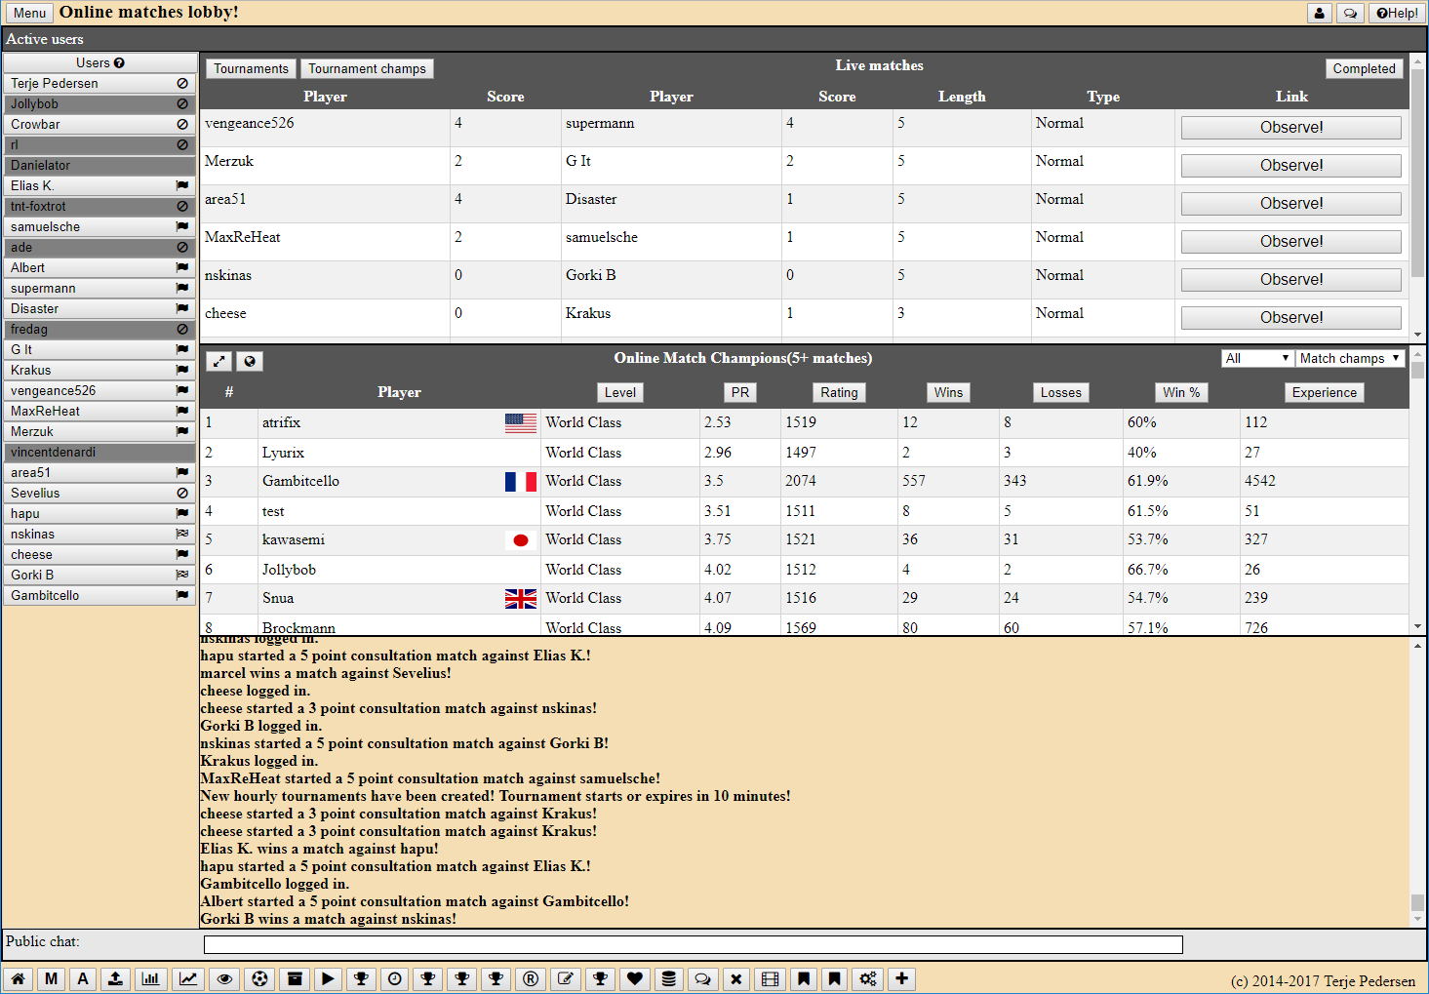Open the 'All' filter dropdown
1429x994 pixels.
click(x=1256, y=359)
